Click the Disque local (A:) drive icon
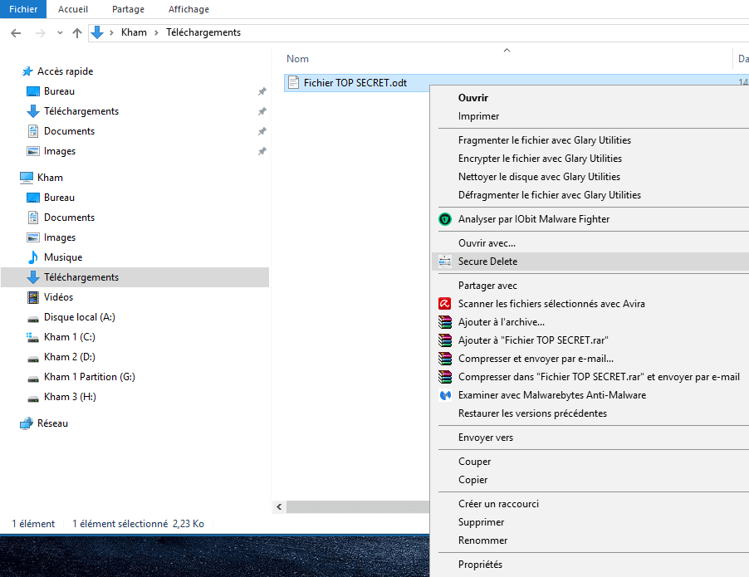 pos(33,319)
